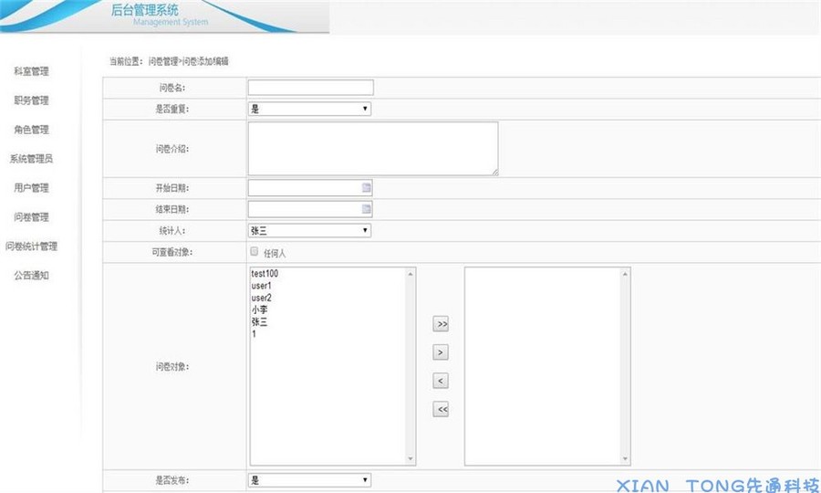Click up arrow of right list scrollbar
The image size is (821, 493).
tap(625, 274)
